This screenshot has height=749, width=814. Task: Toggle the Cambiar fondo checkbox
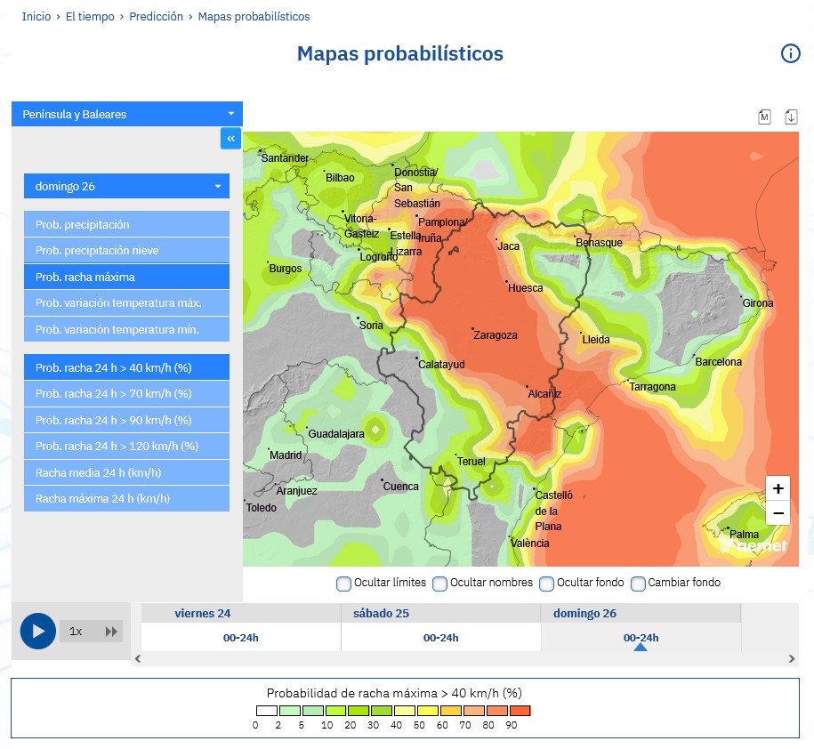click(638, 584)
